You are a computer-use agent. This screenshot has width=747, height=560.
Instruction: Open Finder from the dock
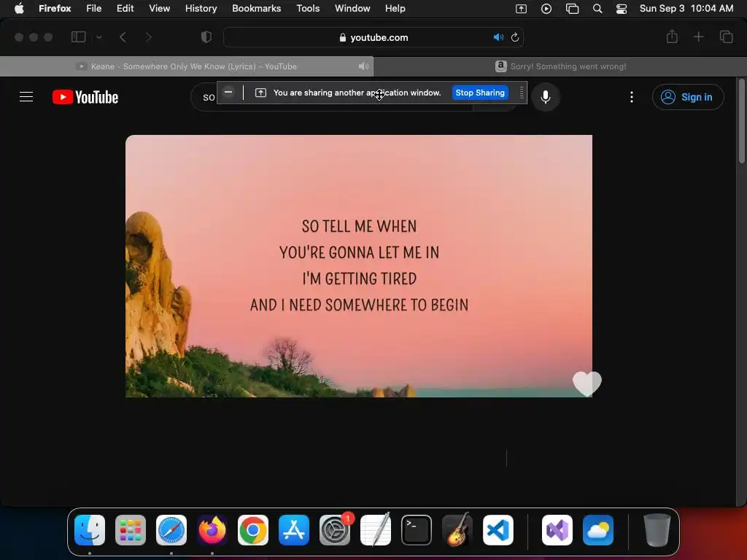[x=90, y=530]
